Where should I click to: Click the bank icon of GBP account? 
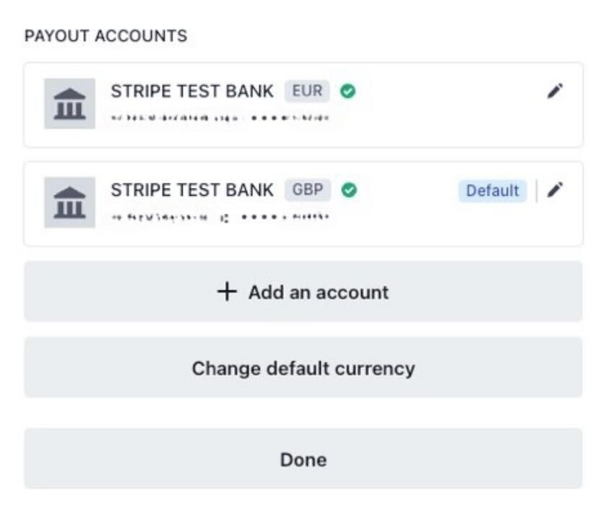pyautogui.click(x=69, y=202)
